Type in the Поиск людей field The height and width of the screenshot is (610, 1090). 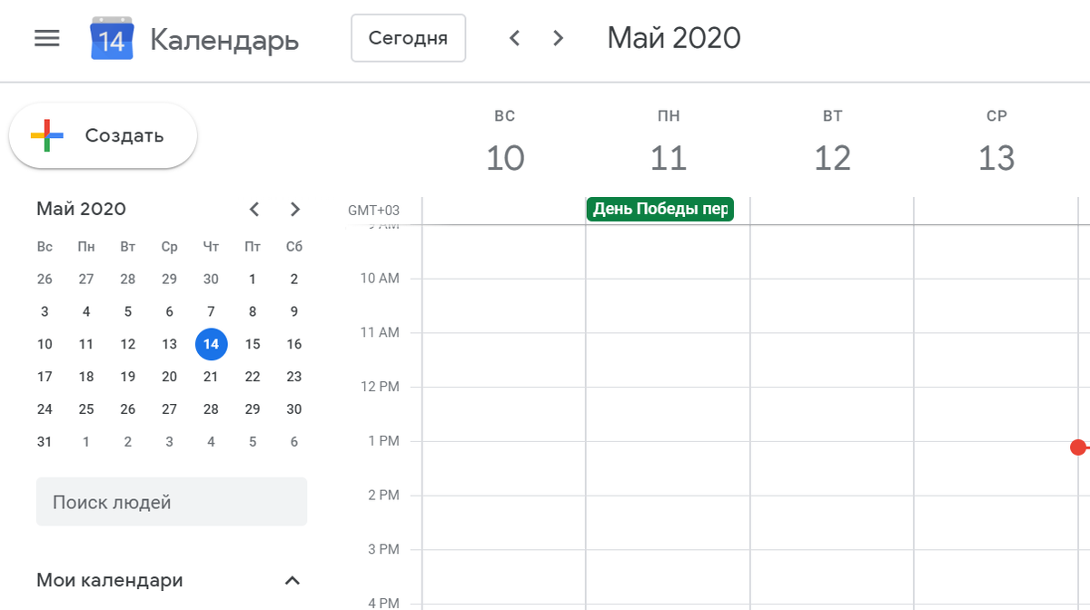coord(172,502)
